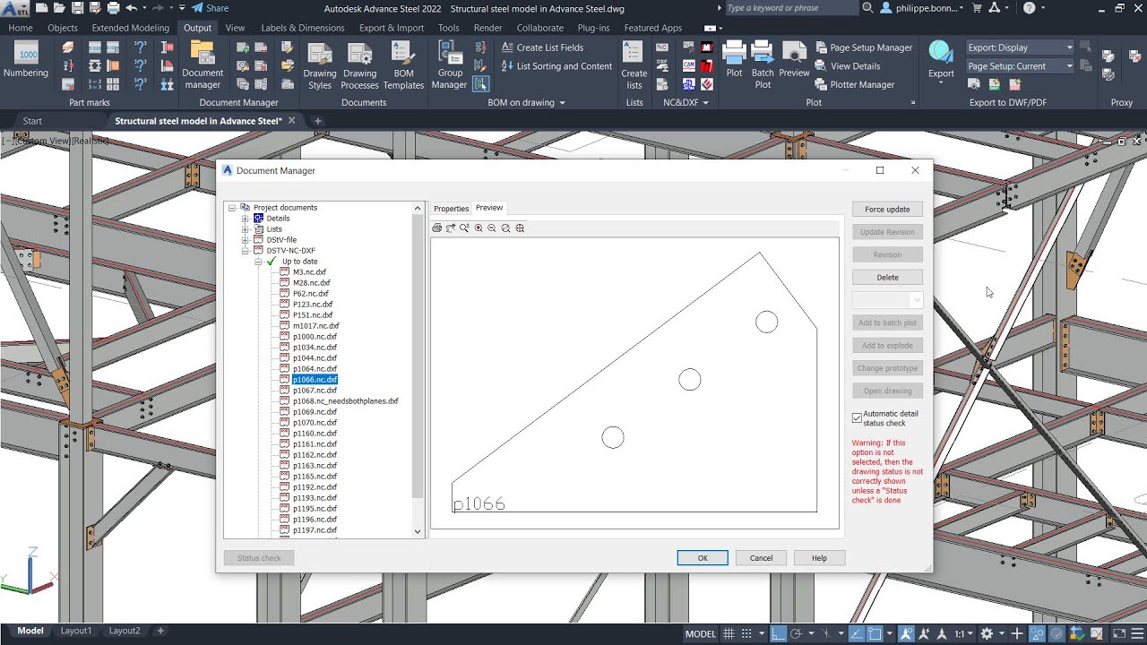1147x645 pixels.
Task: Expand the Lists tree node
Action: (x=245, y=229)
